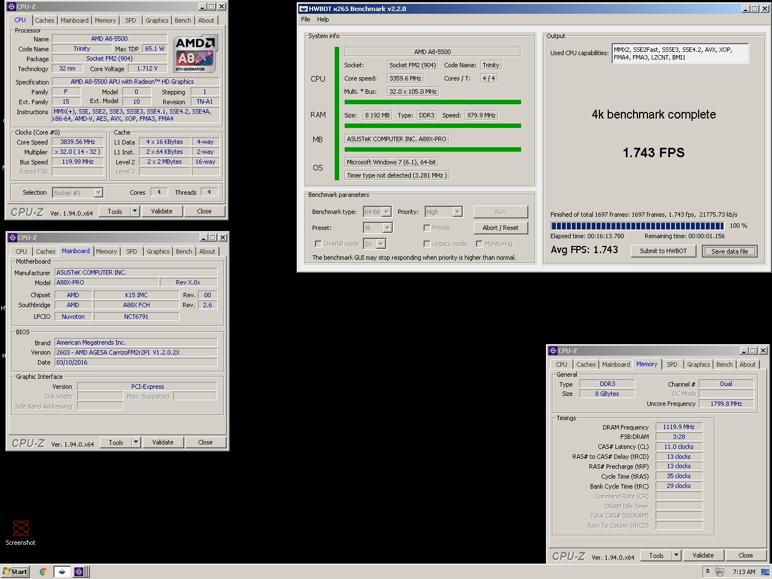Click the show desktop icon beside the clock
Screen dimensions: 772x579
point(765,572)
